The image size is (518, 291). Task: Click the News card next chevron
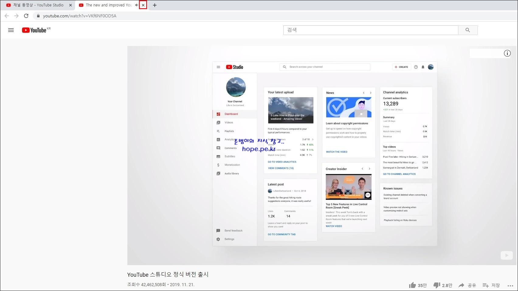(371, 93)
